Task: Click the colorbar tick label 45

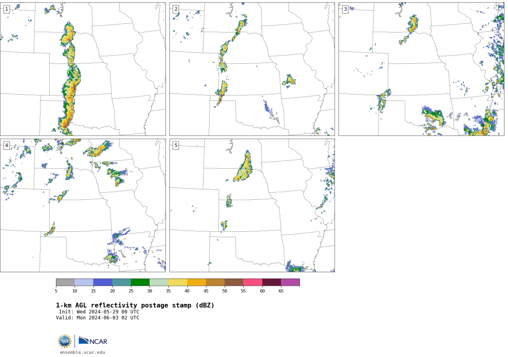Action: [x=206, y=291]
